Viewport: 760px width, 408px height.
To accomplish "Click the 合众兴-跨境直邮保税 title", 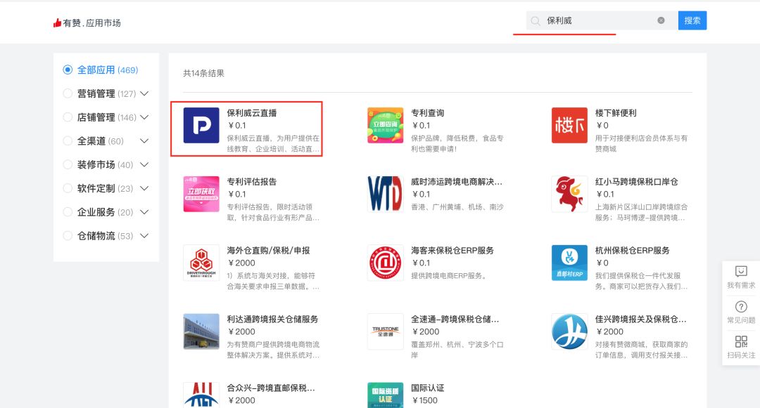I will coord(271,387).
